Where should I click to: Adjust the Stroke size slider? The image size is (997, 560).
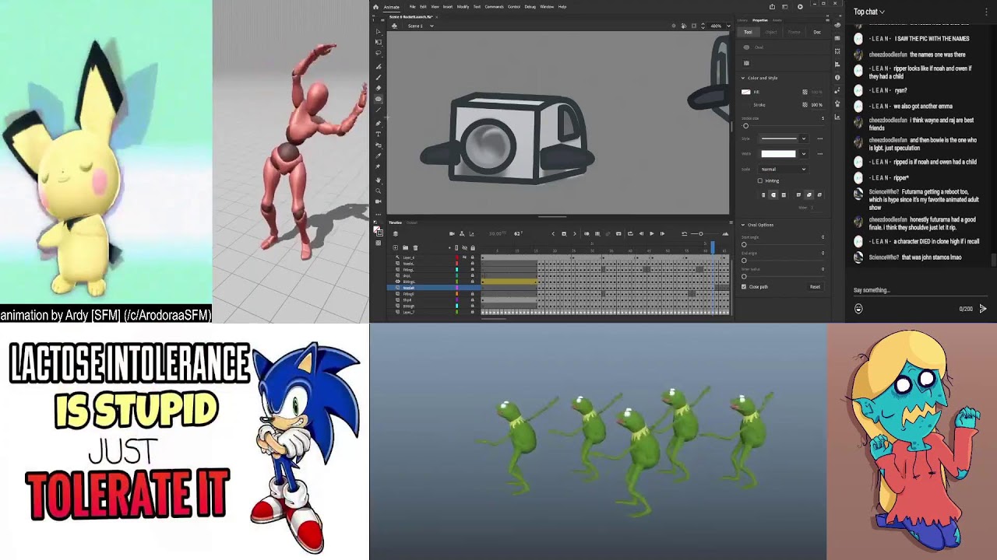745,126
